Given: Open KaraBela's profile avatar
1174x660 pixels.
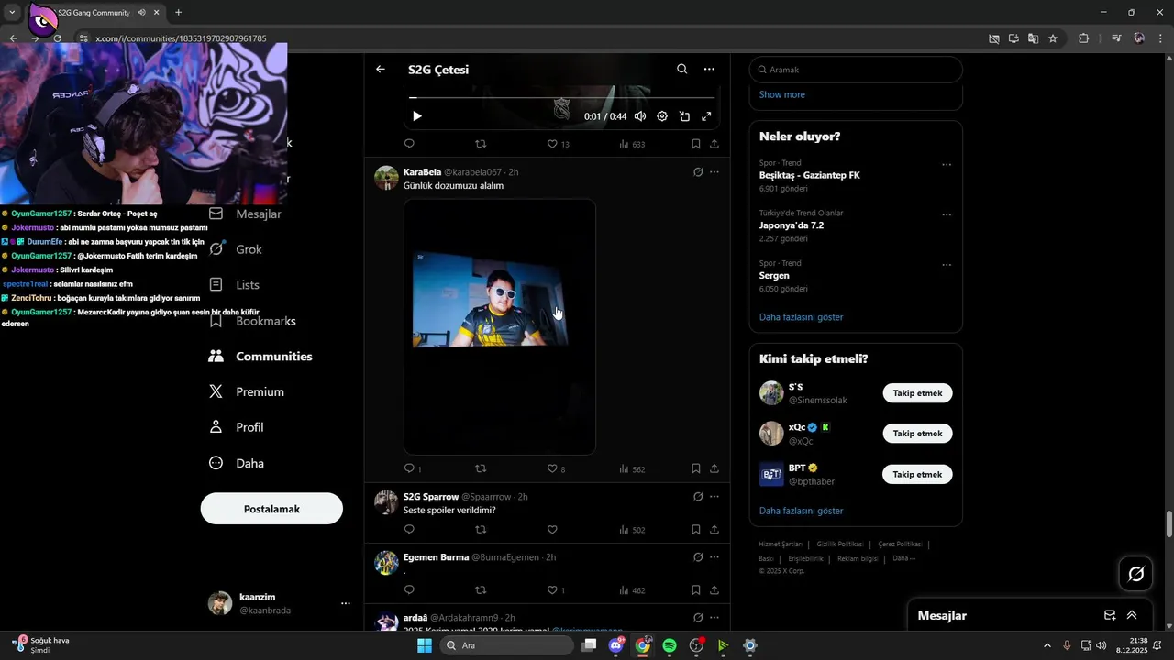Looking at the screenshot, I should [x=386, y=178].
